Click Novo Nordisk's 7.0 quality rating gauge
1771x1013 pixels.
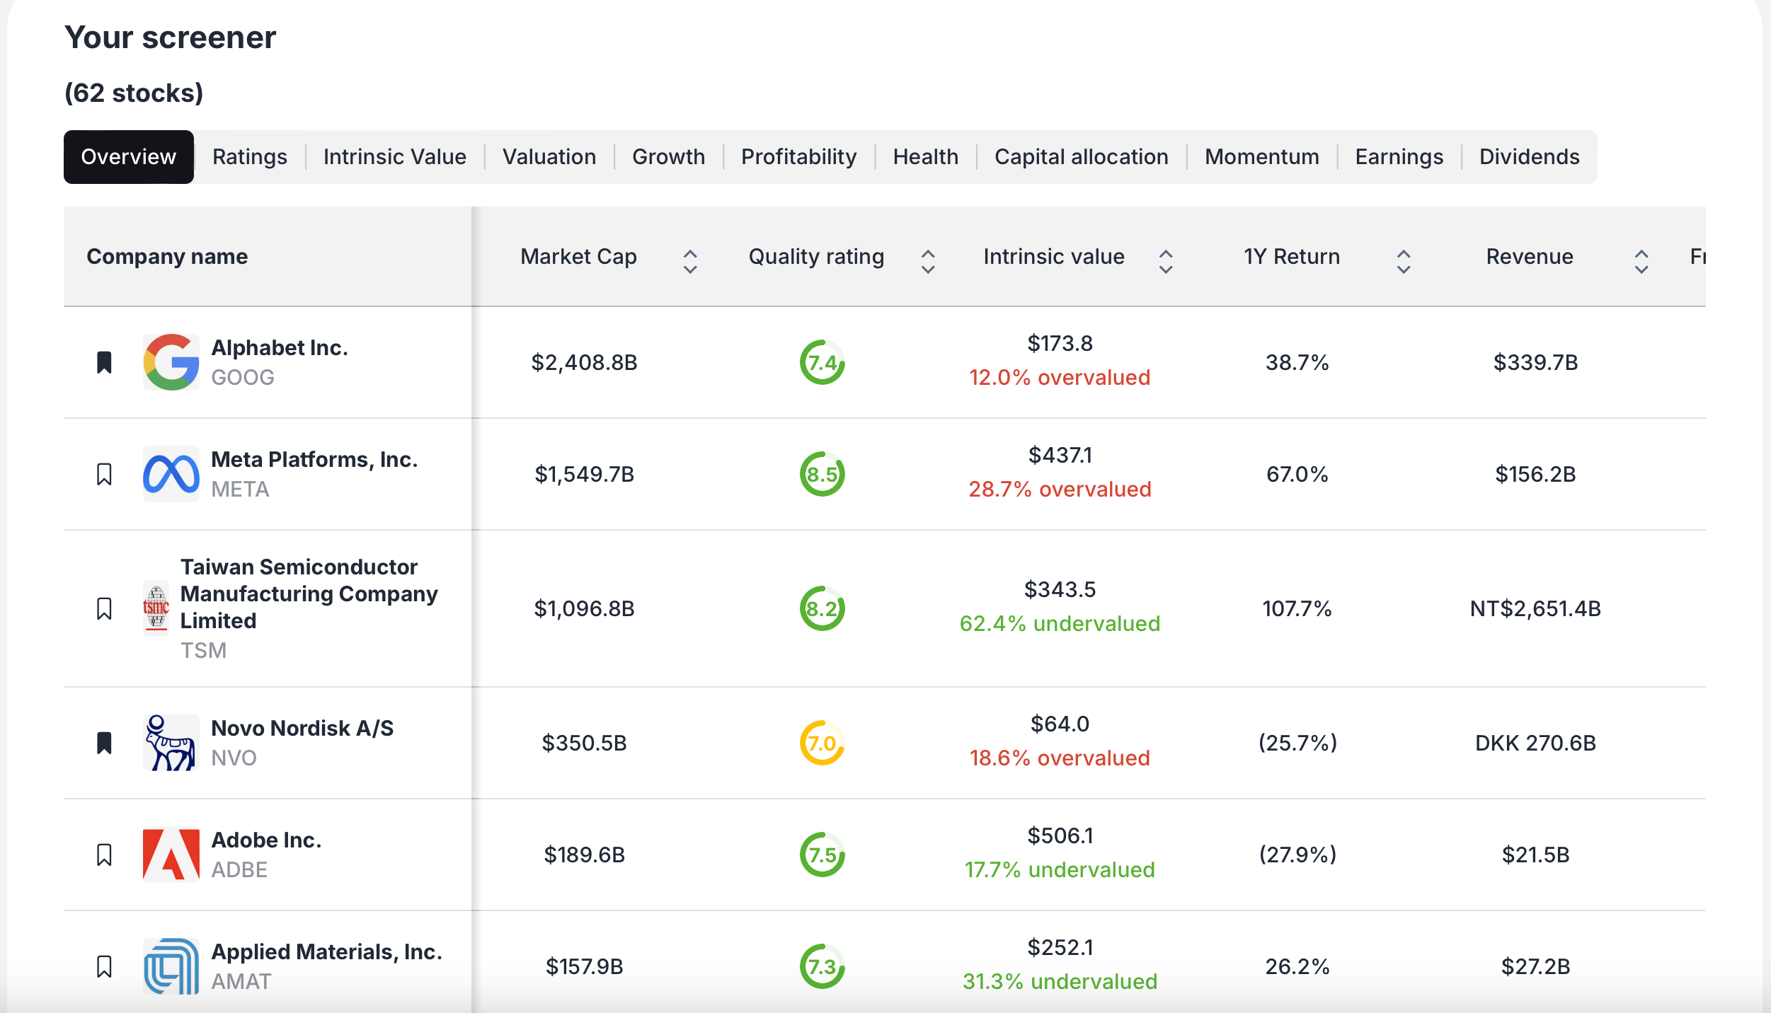(x=823, y=742)
